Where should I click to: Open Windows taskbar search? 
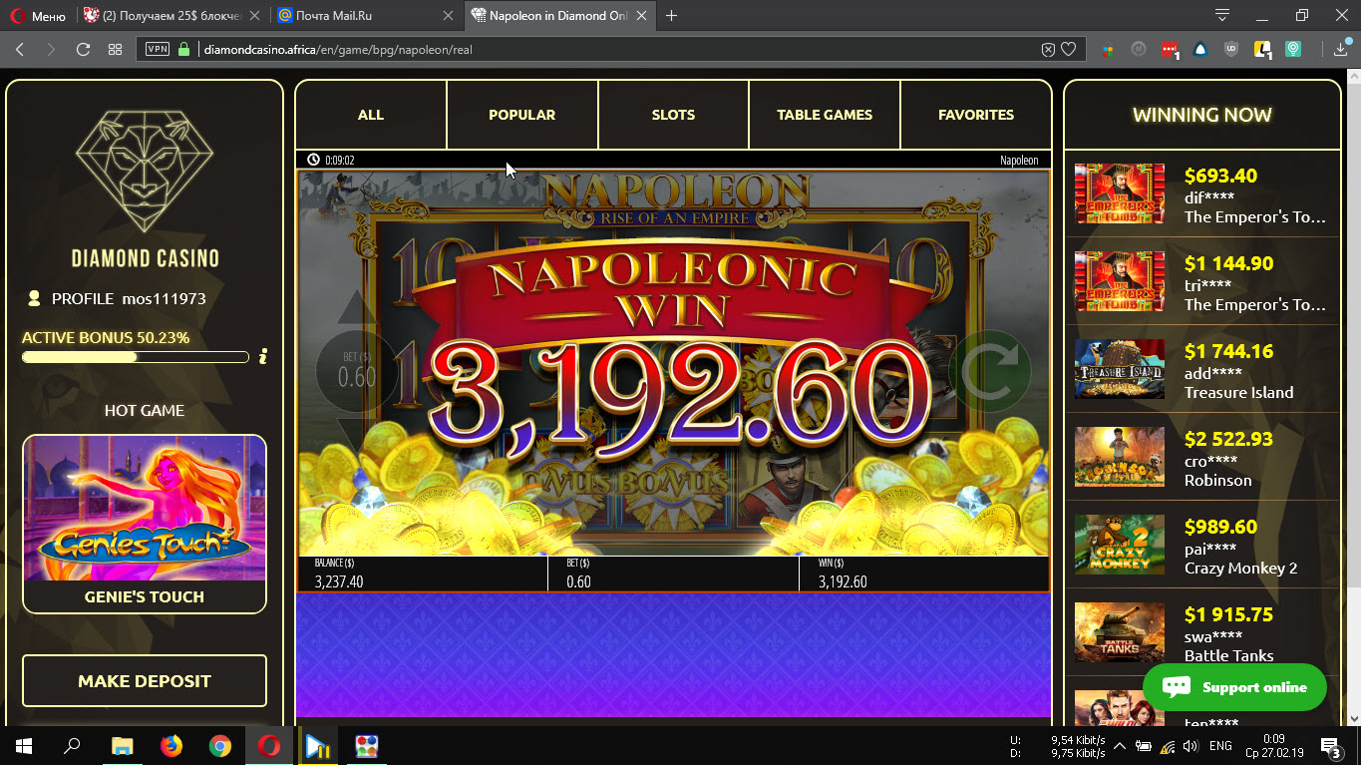pyautogui.click(x=72, y=746)
